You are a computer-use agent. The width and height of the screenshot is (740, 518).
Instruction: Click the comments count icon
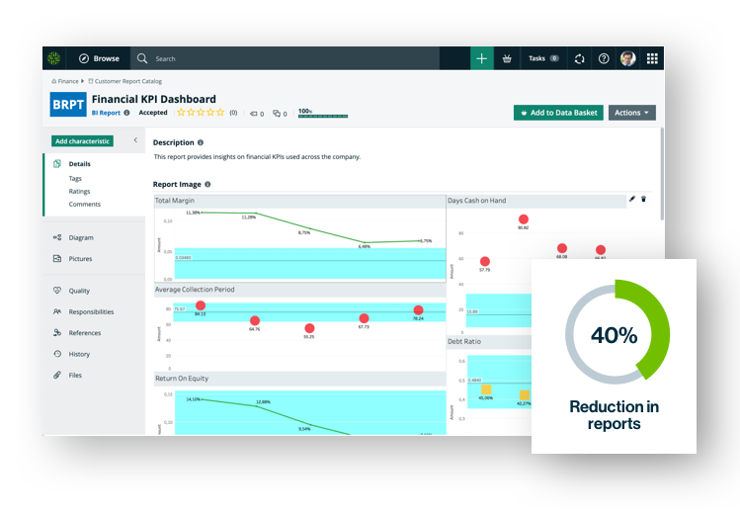pyautogui.click(x=277, y=114)
